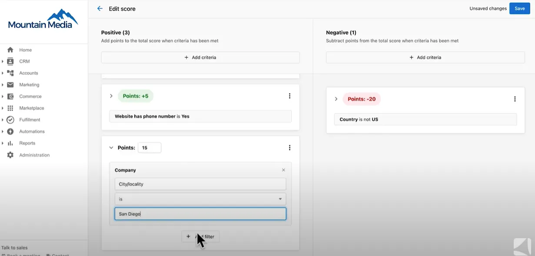535x256 pixels.
Task: Select the Fulfillment checkmark icon
Action: tap(10, 120)
